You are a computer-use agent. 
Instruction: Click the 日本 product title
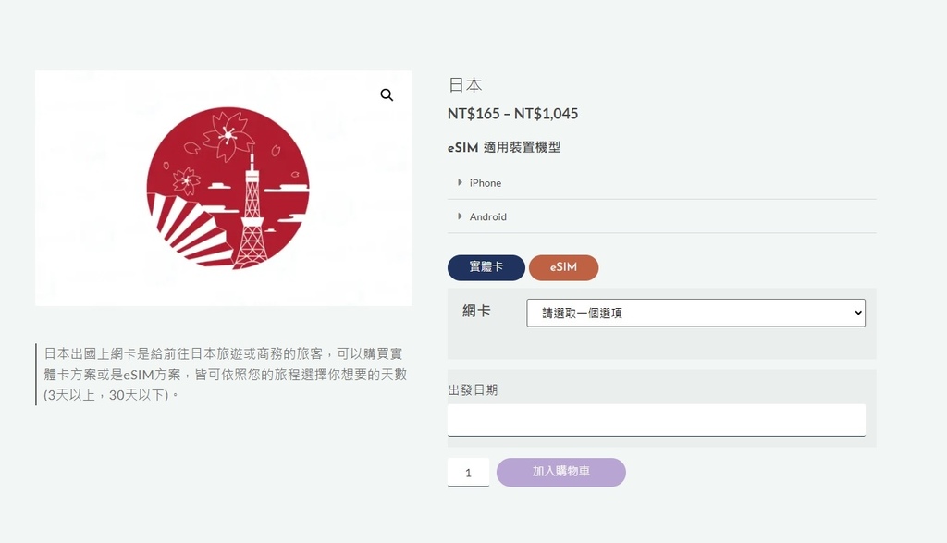tap(465, 85)
